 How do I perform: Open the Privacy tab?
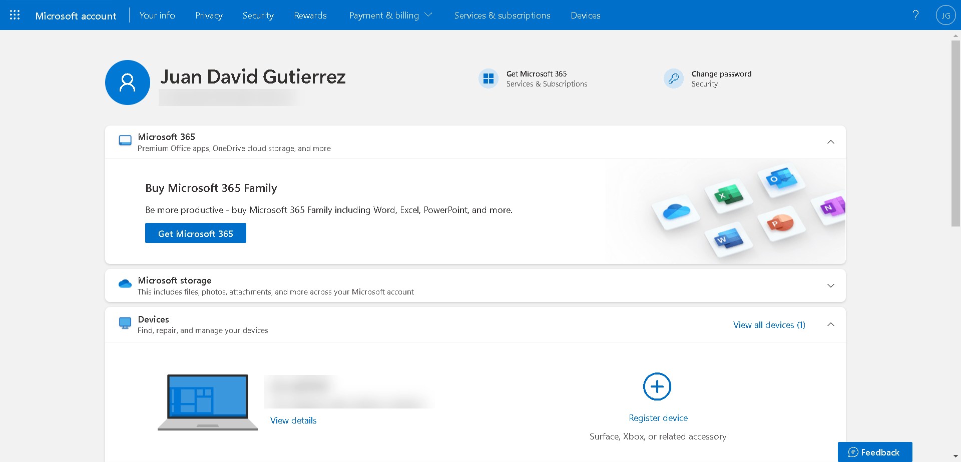pyautogui.click(x=209, y=15)
